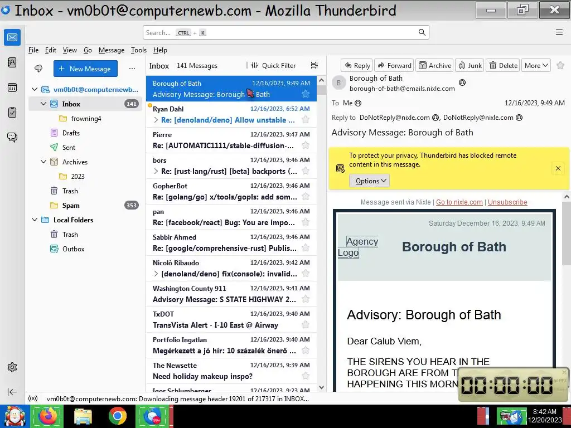Viewport: 571px width, 428px height.
Task: Click Get Messages cloud icon
Action: [38, 69]
